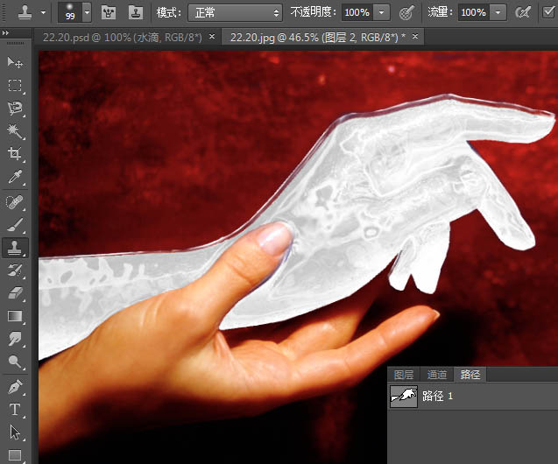Select the History Brush tool
The height and width of the screenshot is (464, 558).
15,271
